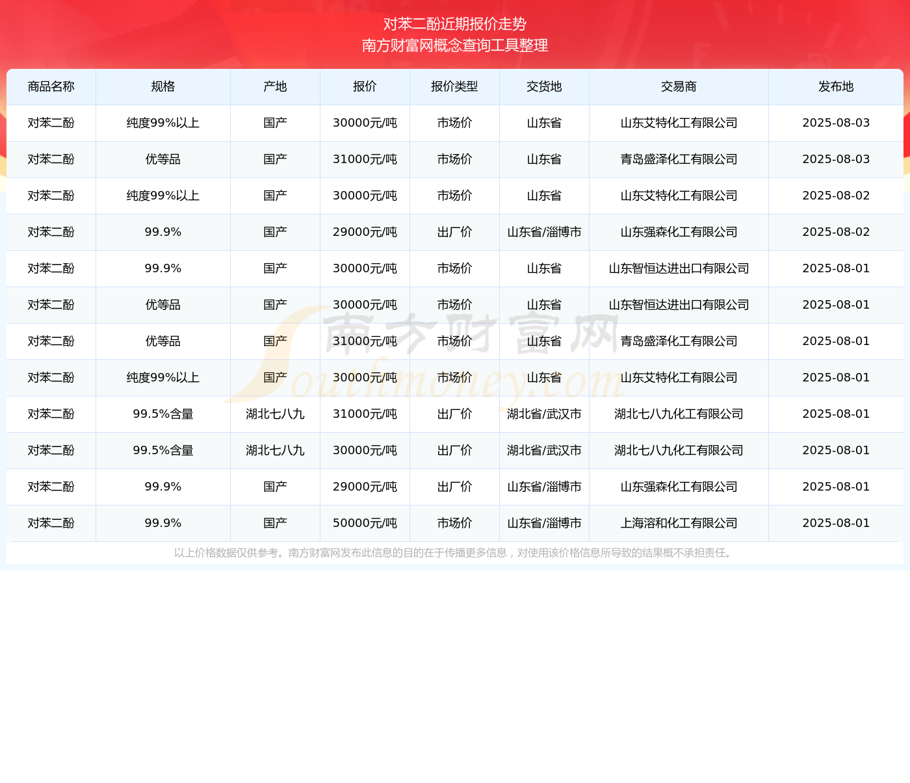Click 市场价 type in the 上海溶和 row
910x783 pixels.
click(x=454, y=523)
